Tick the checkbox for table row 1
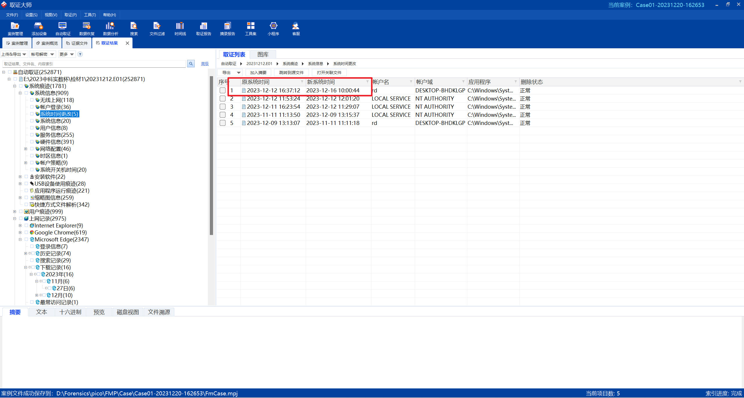 click(223, 90)
